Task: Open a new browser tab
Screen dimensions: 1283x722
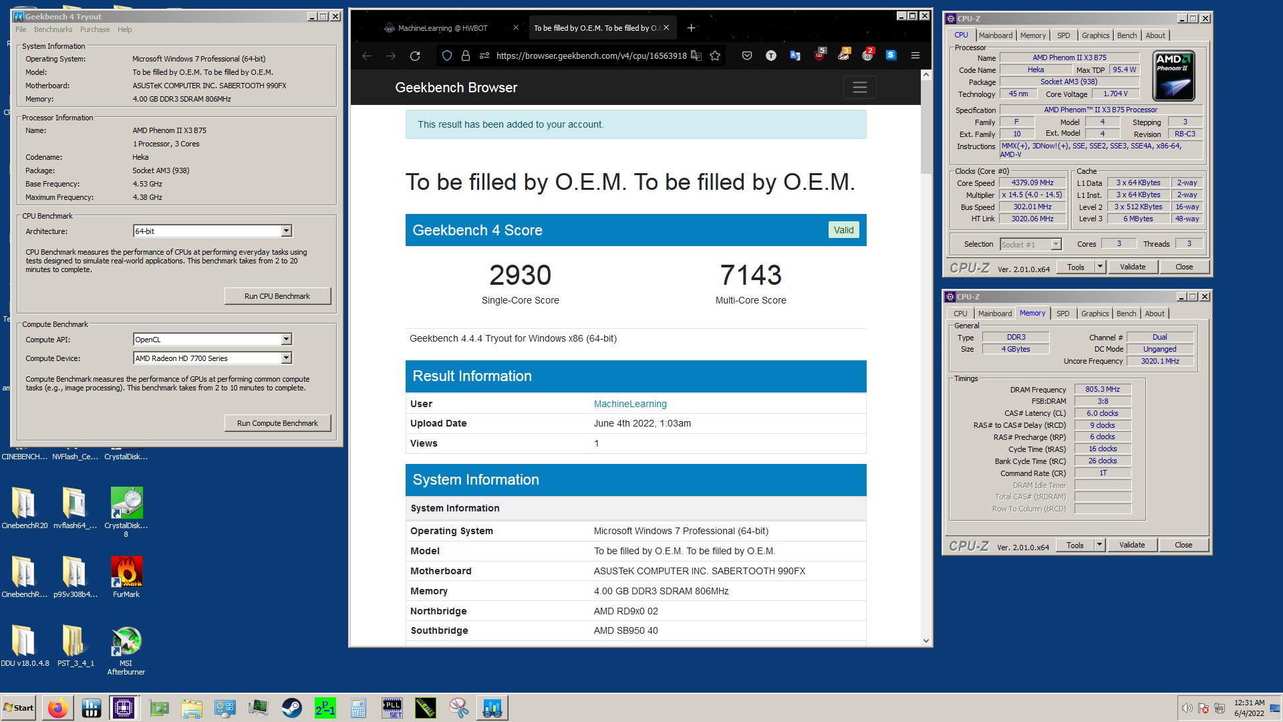Action: pos(692,28)
